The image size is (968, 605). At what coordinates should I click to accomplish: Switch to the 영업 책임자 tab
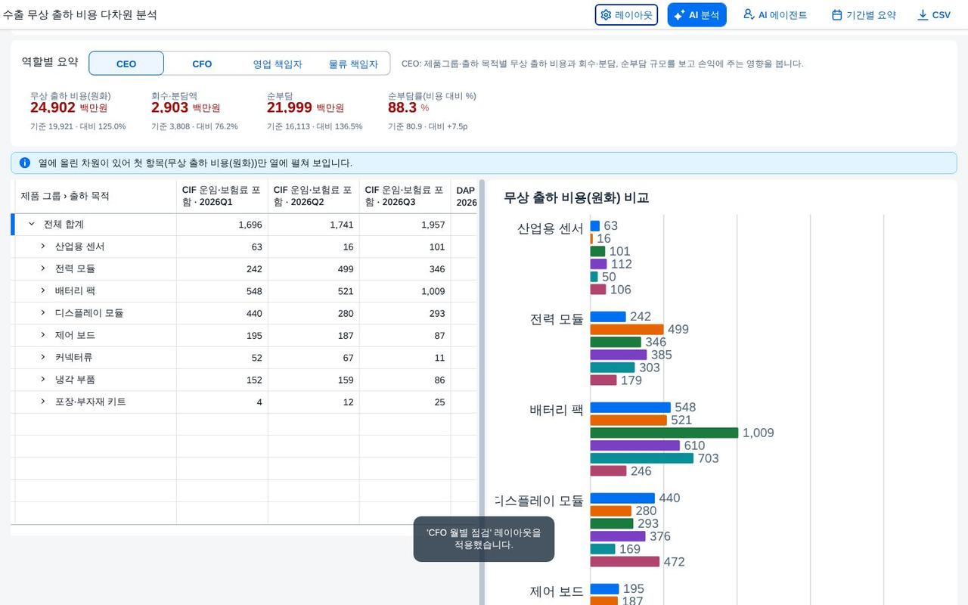tap(278, 64)
